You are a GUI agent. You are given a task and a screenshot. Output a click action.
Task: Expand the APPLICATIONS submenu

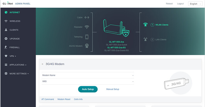(x=18, y=65)
